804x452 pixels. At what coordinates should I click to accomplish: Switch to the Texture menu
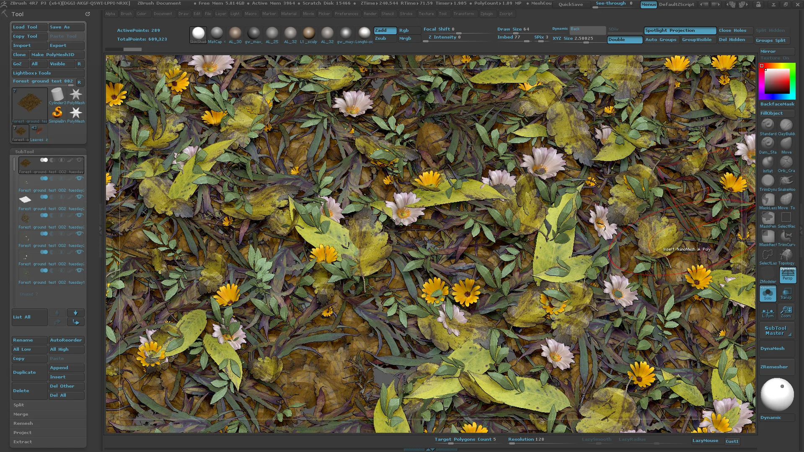tap(426, 13)
